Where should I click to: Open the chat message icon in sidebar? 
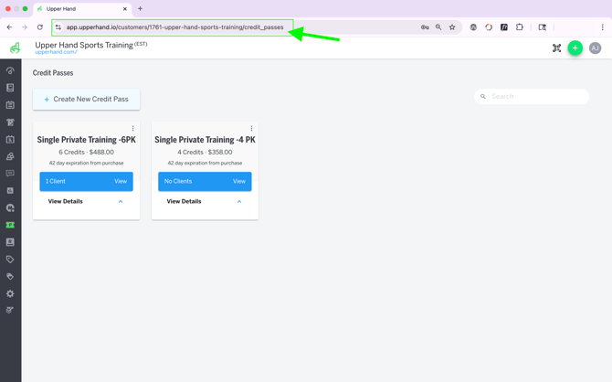[x=10, y=174]
